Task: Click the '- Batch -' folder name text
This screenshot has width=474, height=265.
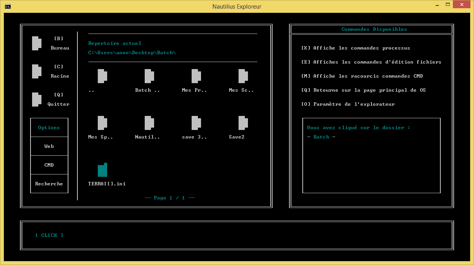Action: point(321,137)
